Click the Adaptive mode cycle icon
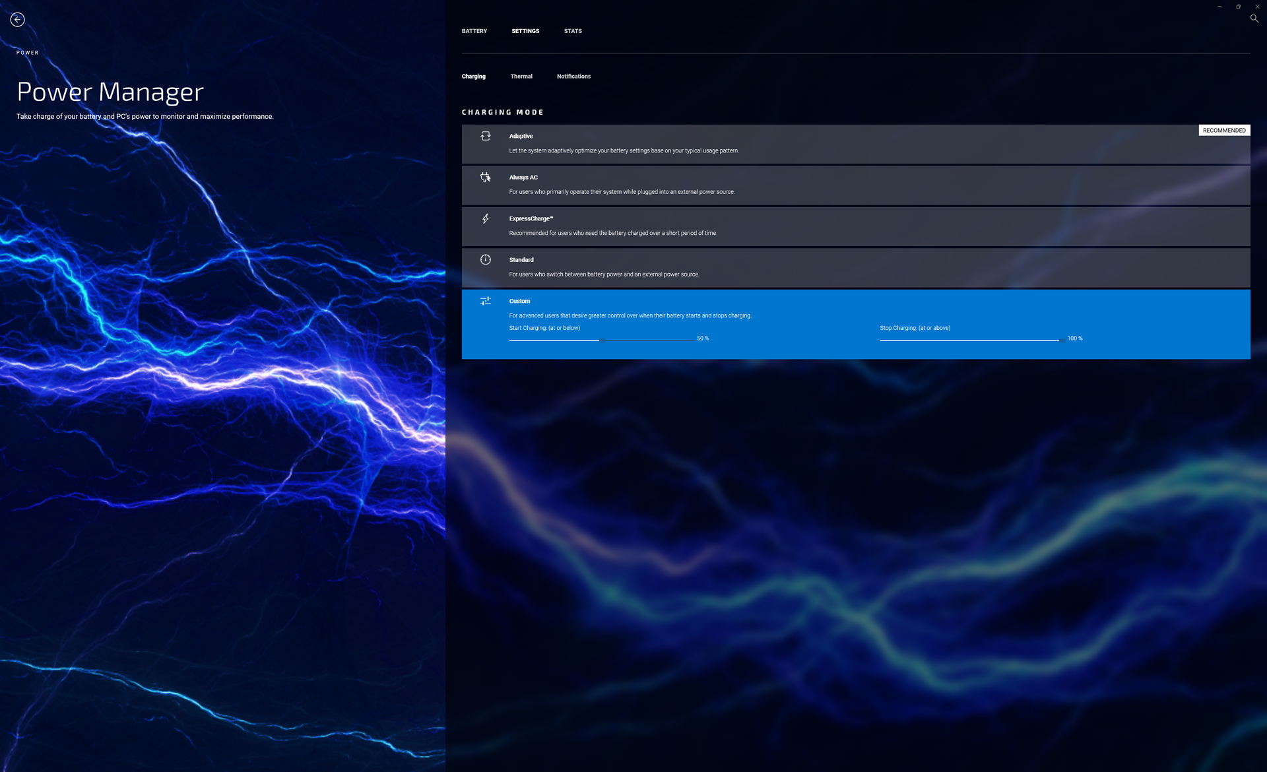This screenshot has height=772, width=1267. 486,136
